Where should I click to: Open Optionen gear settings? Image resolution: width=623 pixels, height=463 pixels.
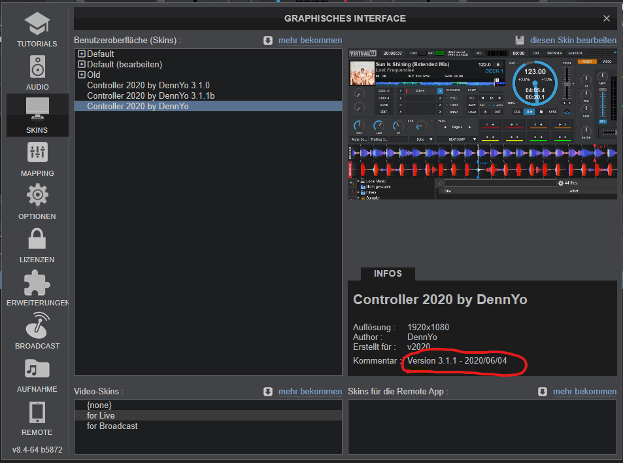pos(37,202)
